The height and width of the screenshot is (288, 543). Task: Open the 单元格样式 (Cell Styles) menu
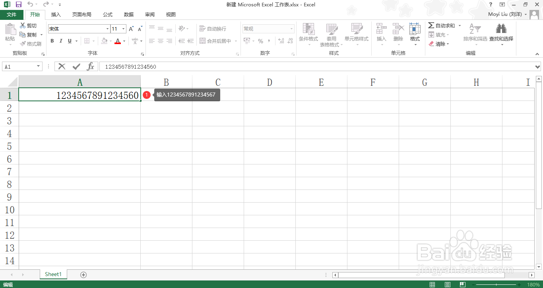pos(357,35)
